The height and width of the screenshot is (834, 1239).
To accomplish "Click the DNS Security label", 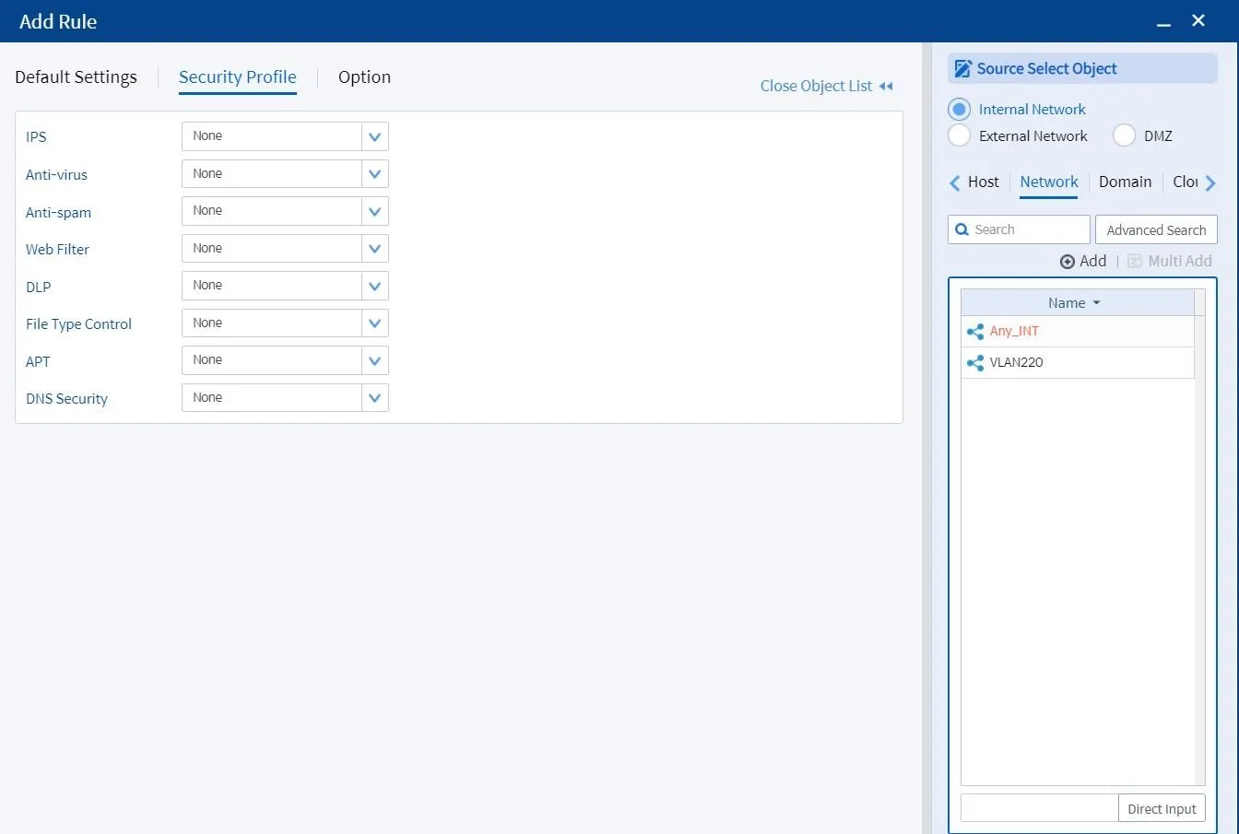I will tap(66, 399).
